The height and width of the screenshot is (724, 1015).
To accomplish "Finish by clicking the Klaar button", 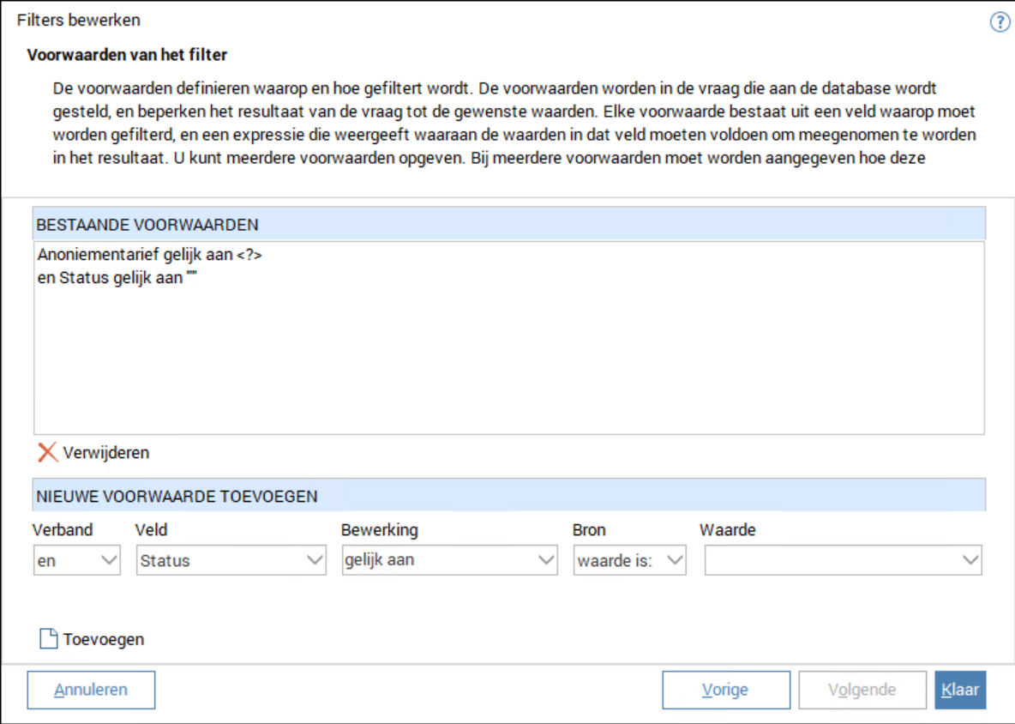I will coord(960,690).
